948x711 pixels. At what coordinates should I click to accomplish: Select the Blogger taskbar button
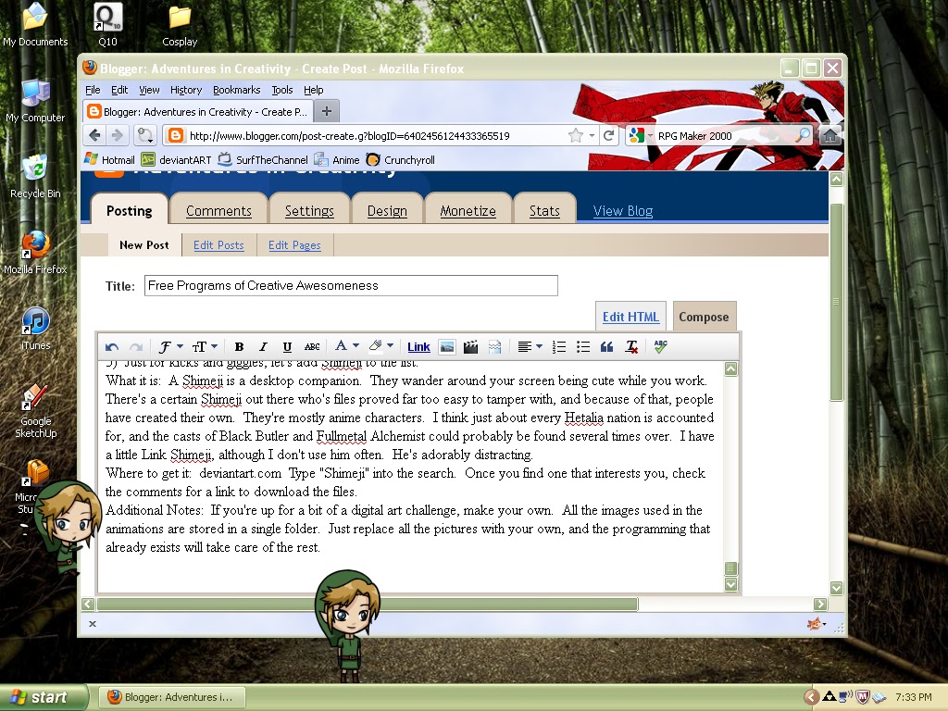click(x=170, y=697)
